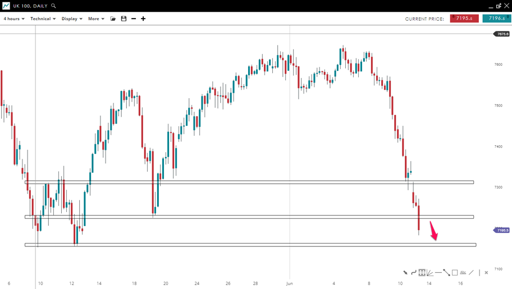The image size is (512, 289).
Task: Add a text label with Abc tool
Action: (x=463, y=273)
